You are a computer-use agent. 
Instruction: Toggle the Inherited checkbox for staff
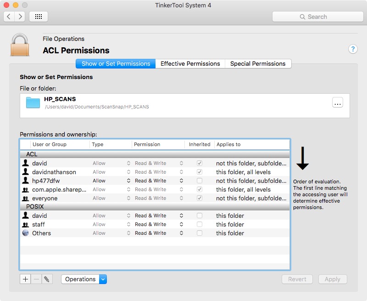(200, 224)
